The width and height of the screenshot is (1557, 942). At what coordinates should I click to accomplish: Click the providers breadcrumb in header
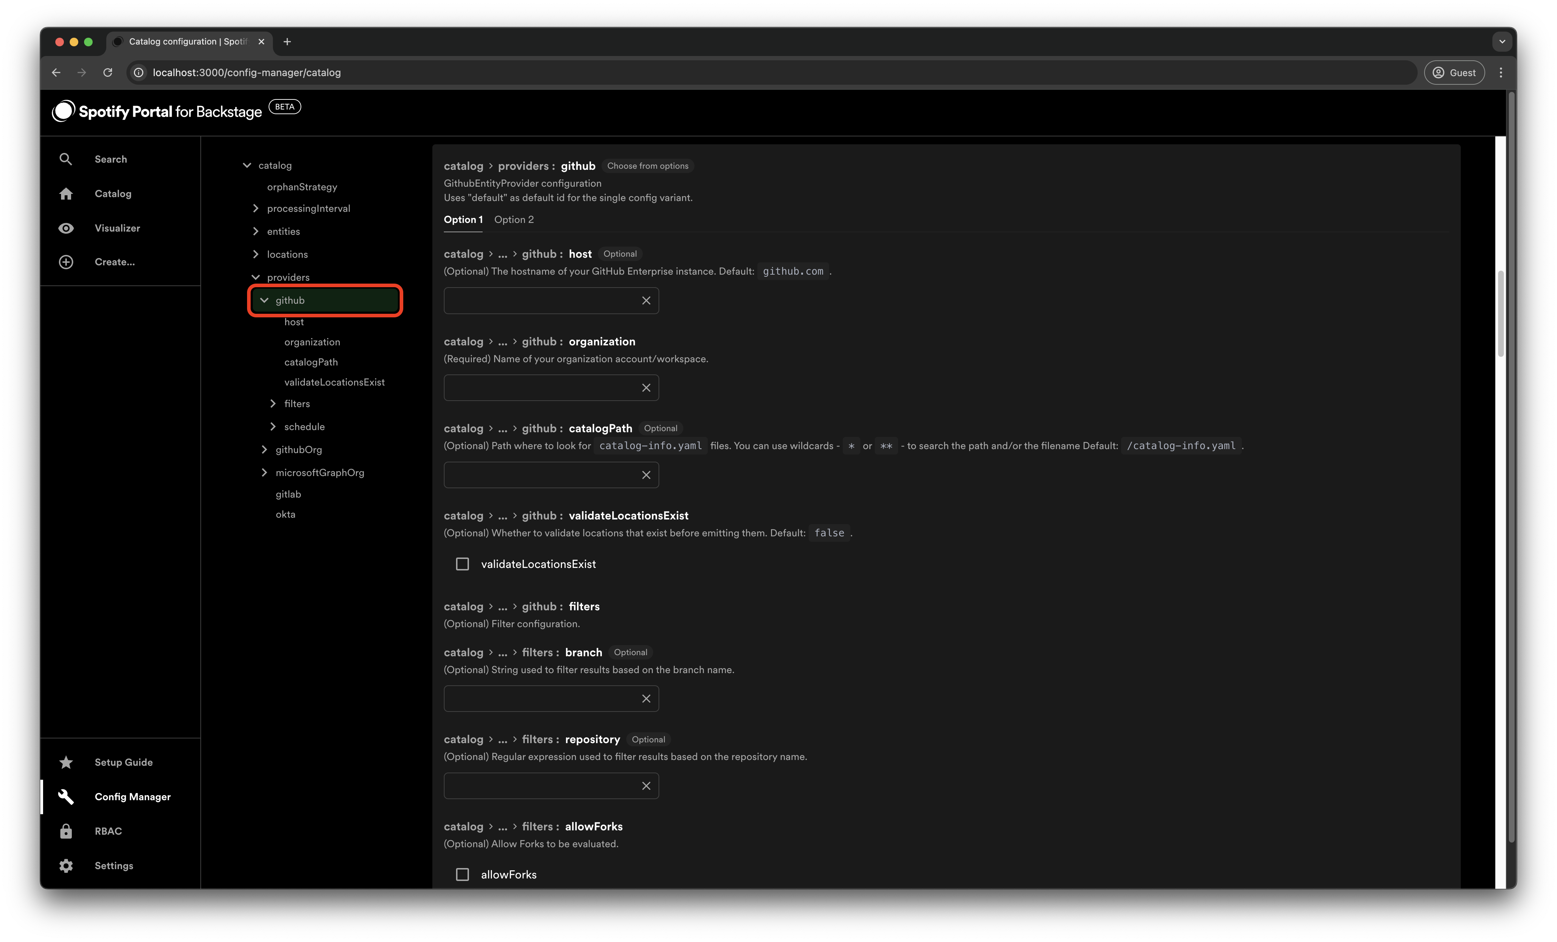click(522, 166)
